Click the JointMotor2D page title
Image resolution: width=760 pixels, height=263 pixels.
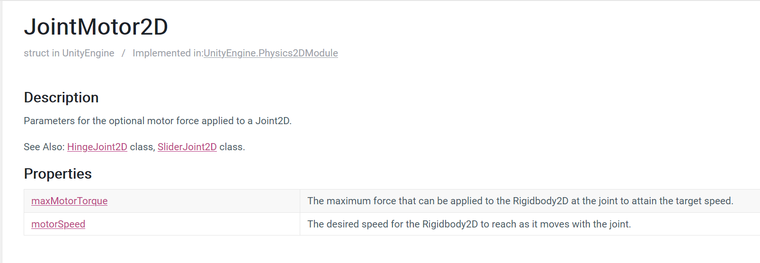point(96,27)
